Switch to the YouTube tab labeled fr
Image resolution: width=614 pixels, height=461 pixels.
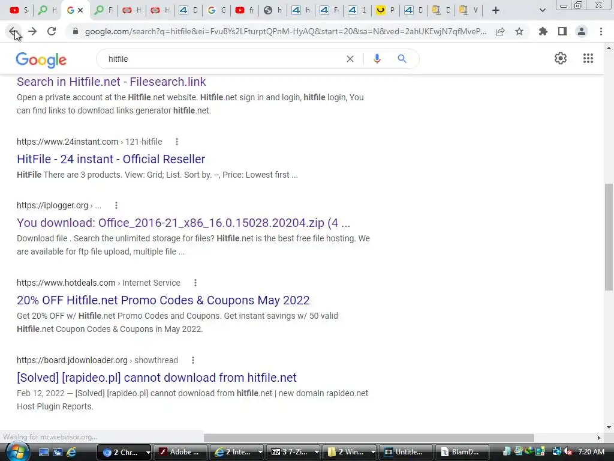245,10
